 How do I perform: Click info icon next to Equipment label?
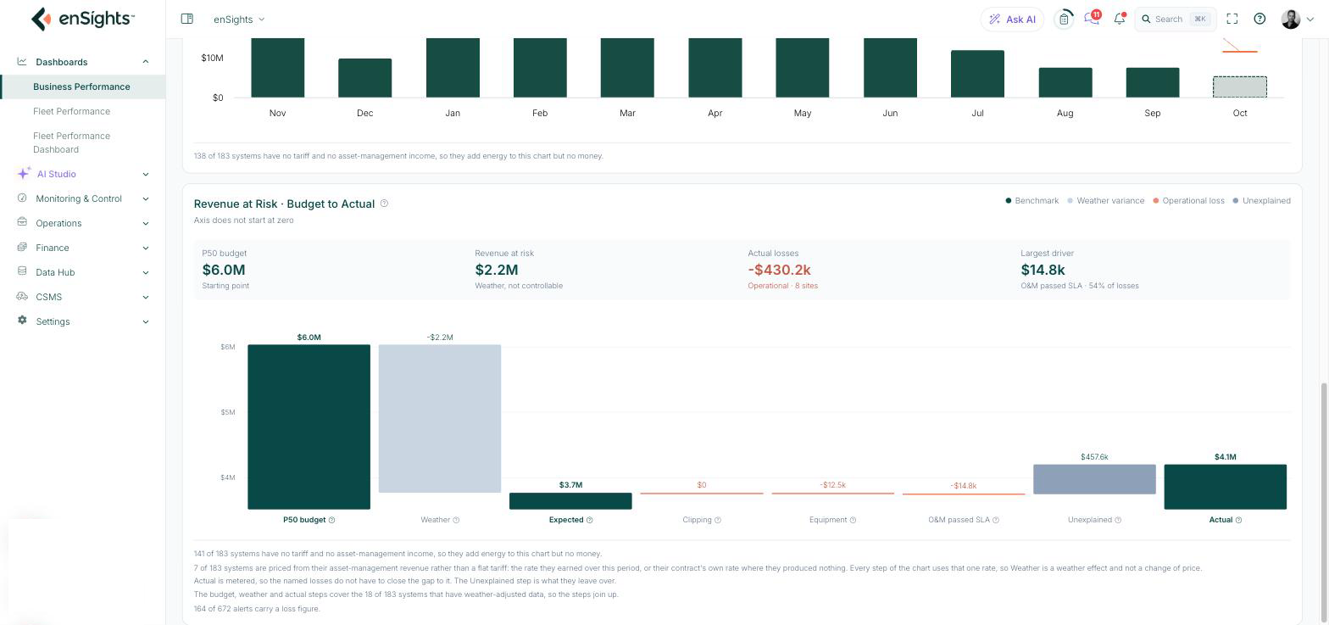click(x=853, y=520)
